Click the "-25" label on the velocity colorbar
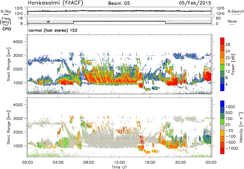The width and height of the screenshot is (244, 169). (229, 130)
